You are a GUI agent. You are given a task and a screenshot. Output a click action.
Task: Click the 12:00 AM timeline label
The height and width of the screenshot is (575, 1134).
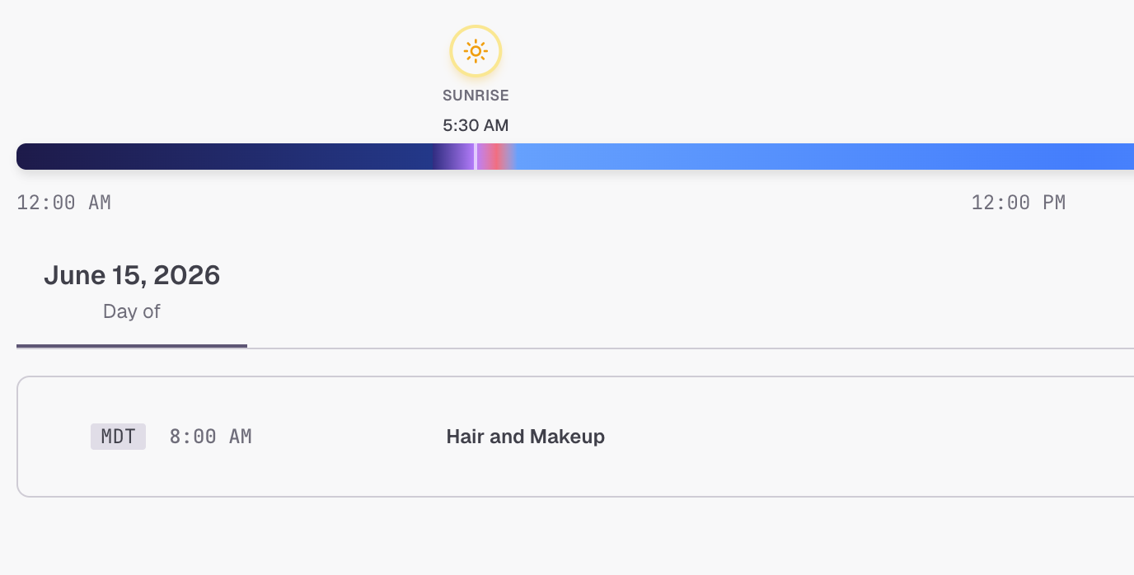click(x=63, y=203)
